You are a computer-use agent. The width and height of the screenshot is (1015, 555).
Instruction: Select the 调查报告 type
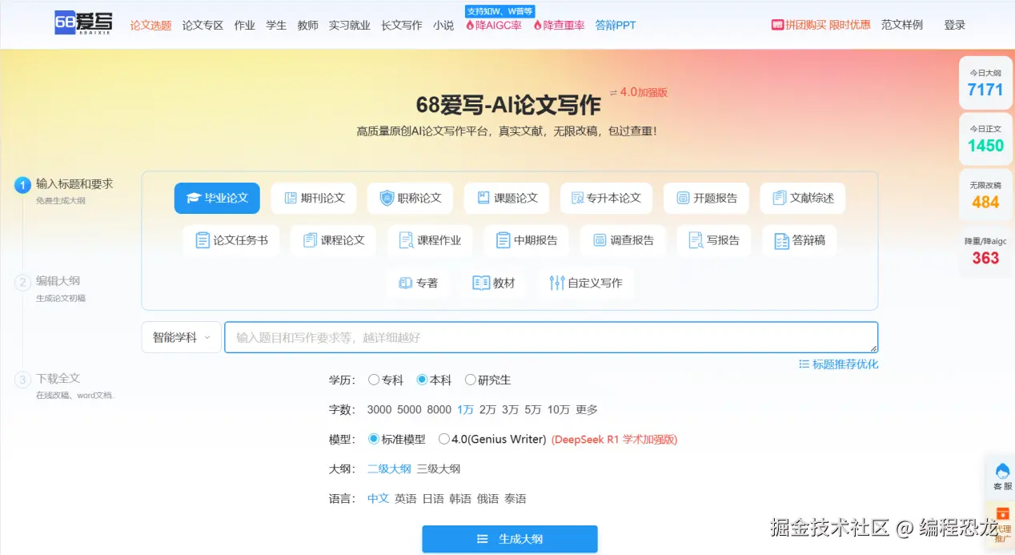coord(623,240)
